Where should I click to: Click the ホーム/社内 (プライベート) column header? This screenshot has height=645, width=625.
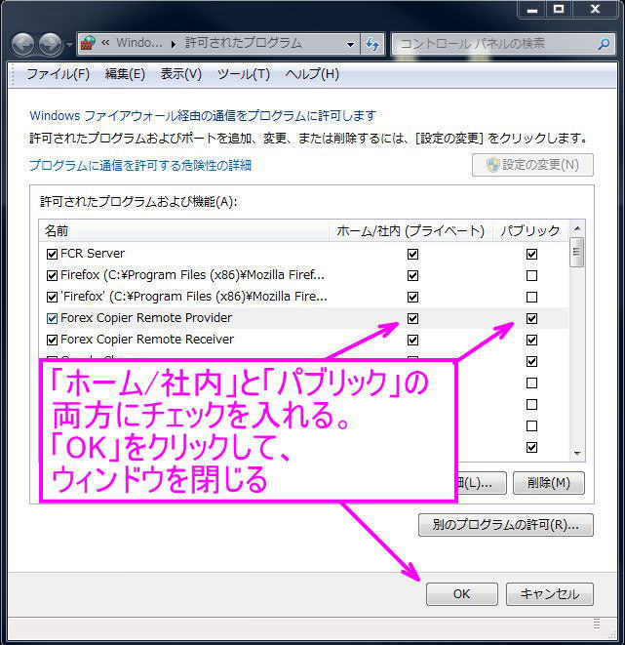point(410,230)
